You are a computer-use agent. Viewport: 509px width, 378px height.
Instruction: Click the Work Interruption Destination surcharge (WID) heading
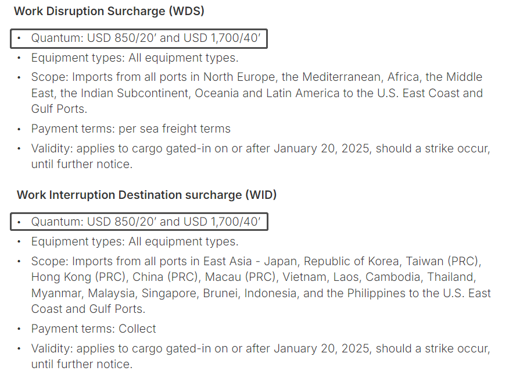pyautogui.click(x=147, y=195)
